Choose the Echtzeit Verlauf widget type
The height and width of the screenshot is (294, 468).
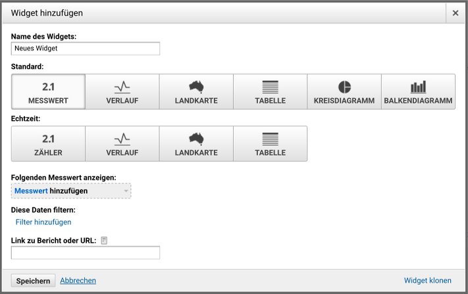[122, 144]
